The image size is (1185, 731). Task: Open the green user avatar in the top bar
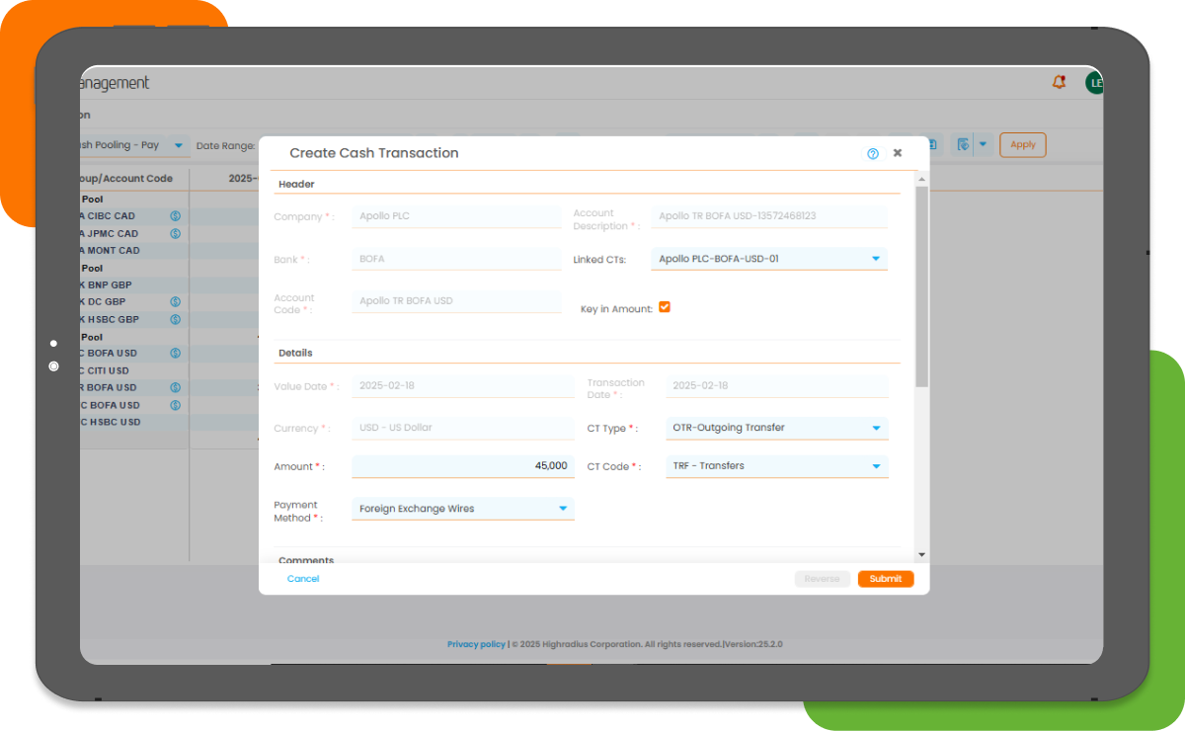pyautogui.click(x=1094, y=83)
